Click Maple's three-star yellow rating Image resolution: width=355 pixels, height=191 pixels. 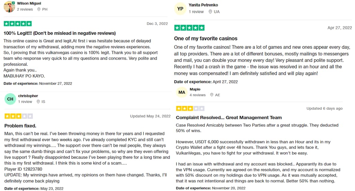coord(190,108)
